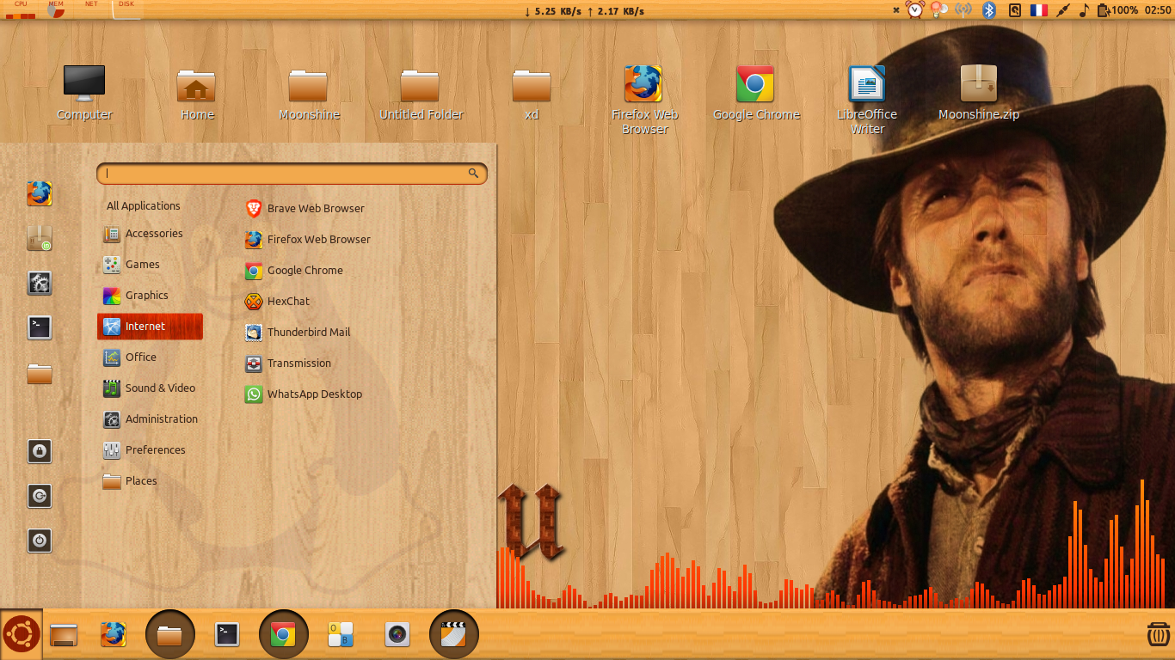Launch Firefox Web Browser desktop shortcut
The height and width of the screenshot is (660, 1175).
(644, 99)
